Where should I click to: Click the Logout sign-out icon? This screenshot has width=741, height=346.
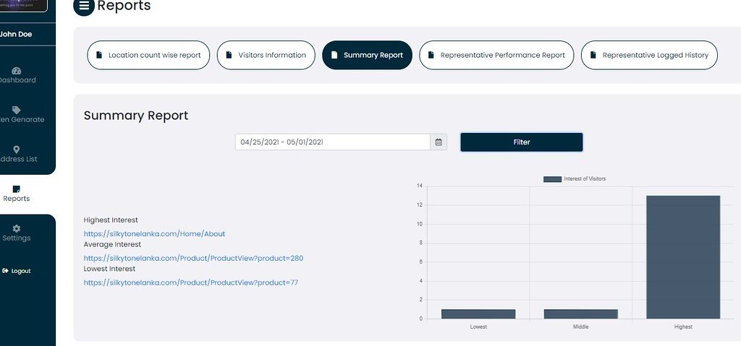coord(5,271)
